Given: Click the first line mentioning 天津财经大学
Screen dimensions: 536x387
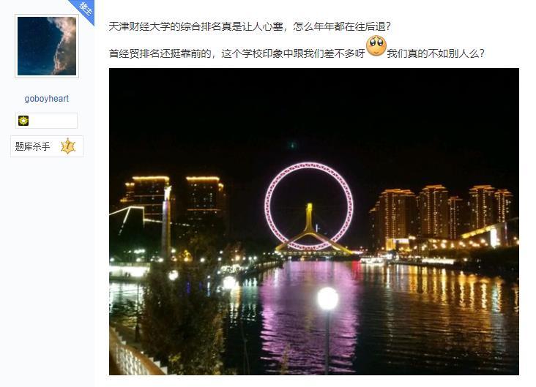Looking at the screenshot, I should (250, 26).
